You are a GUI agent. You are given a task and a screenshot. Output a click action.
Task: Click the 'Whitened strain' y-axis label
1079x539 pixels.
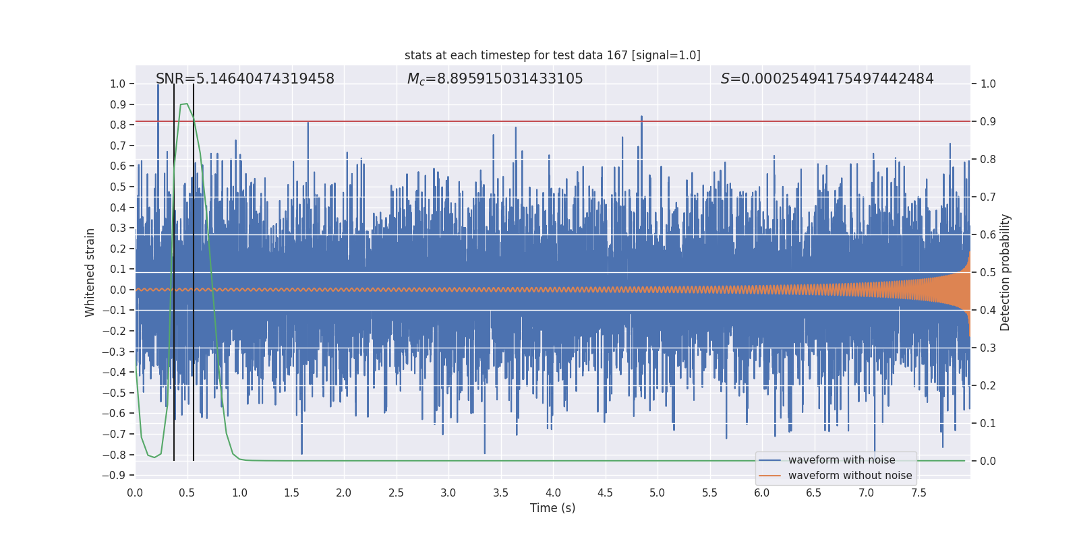click(90, 272)
